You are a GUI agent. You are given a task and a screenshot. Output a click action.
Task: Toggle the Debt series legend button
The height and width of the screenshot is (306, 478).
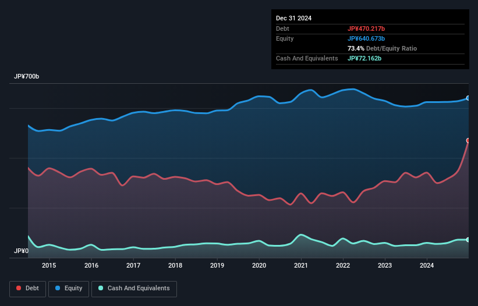pyautogui.click(x=27, y=289)
